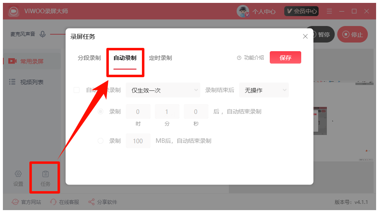Viewport: 379px width, 213px height.
Task: Save the task with 保存 button
Action: point(285,58)
